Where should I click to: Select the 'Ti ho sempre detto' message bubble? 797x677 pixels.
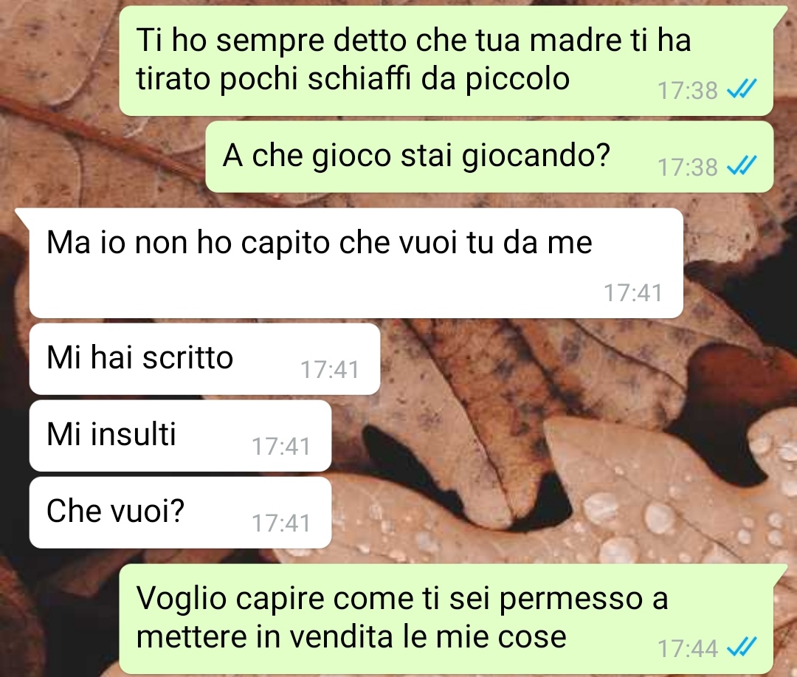coord(446,61)
